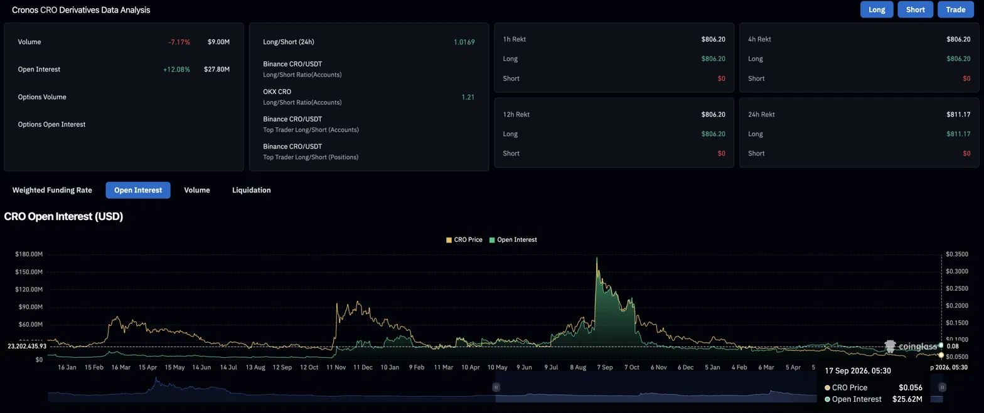Viewport: 984px width, 413px height.
Task: Click the Cronos CRO Derivatives Data Analysis heading
Action: tap(81, 10)
